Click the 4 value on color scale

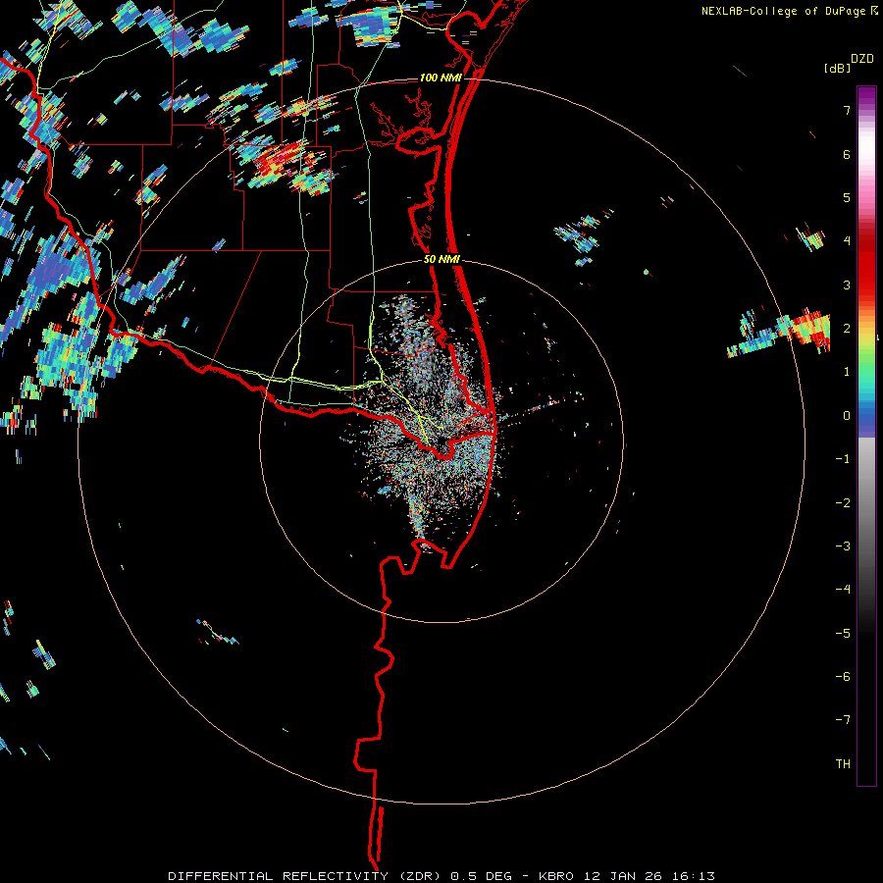coord(847,241)
